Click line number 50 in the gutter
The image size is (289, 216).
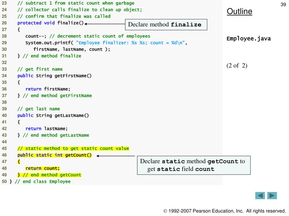4,181
